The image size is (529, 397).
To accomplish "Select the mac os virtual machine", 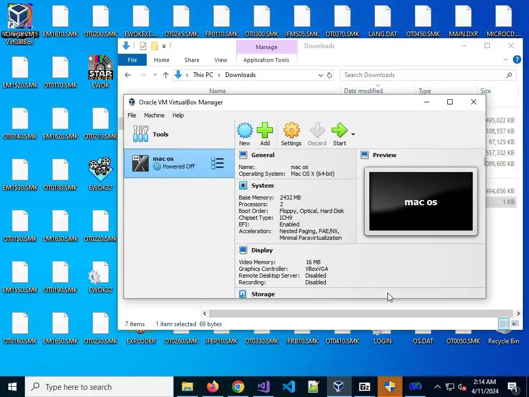I will (179, 163).
